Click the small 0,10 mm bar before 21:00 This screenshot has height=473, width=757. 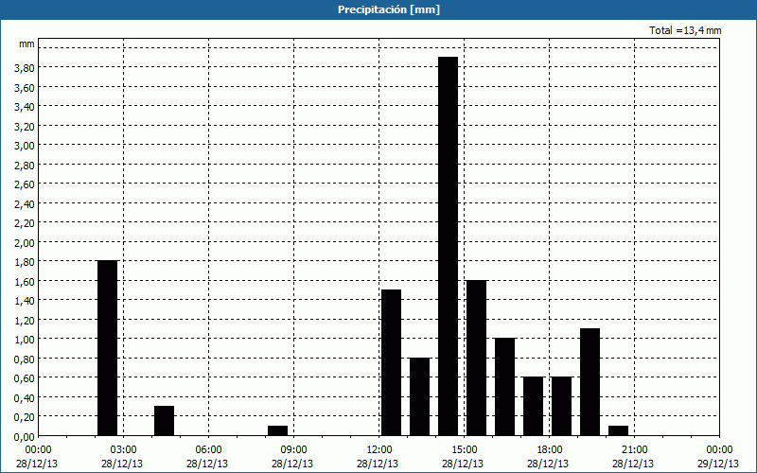tap(619, 430)
